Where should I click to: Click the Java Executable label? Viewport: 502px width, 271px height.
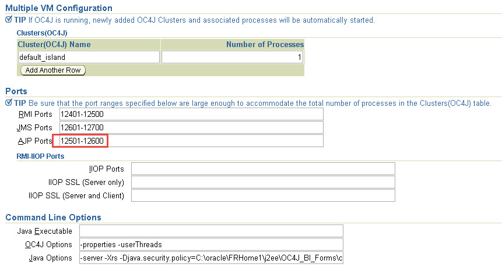[45, 231]
